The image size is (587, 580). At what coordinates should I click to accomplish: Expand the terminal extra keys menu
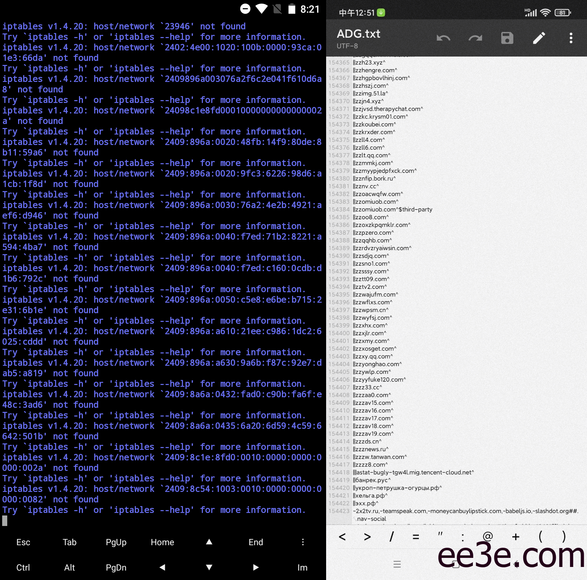[x=303, y=542]
